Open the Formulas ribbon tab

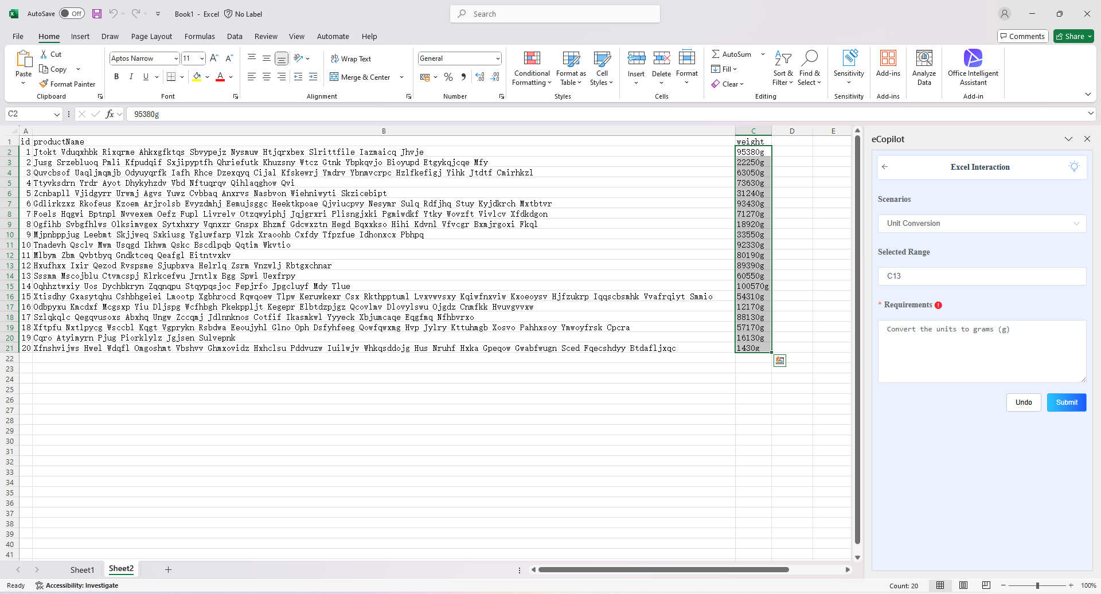200,36
